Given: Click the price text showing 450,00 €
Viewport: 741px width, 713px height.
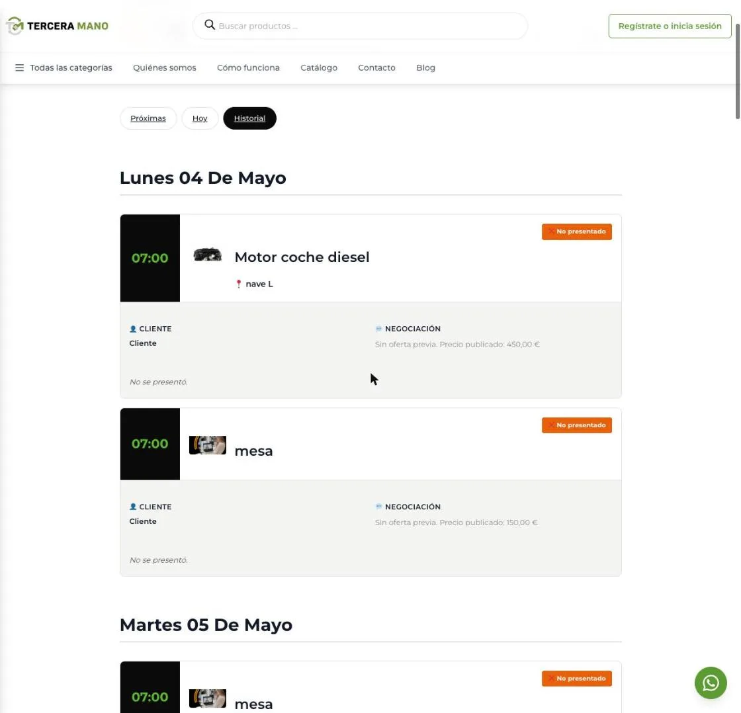Looking at the screenshot, I should click(x=523, y=345).
